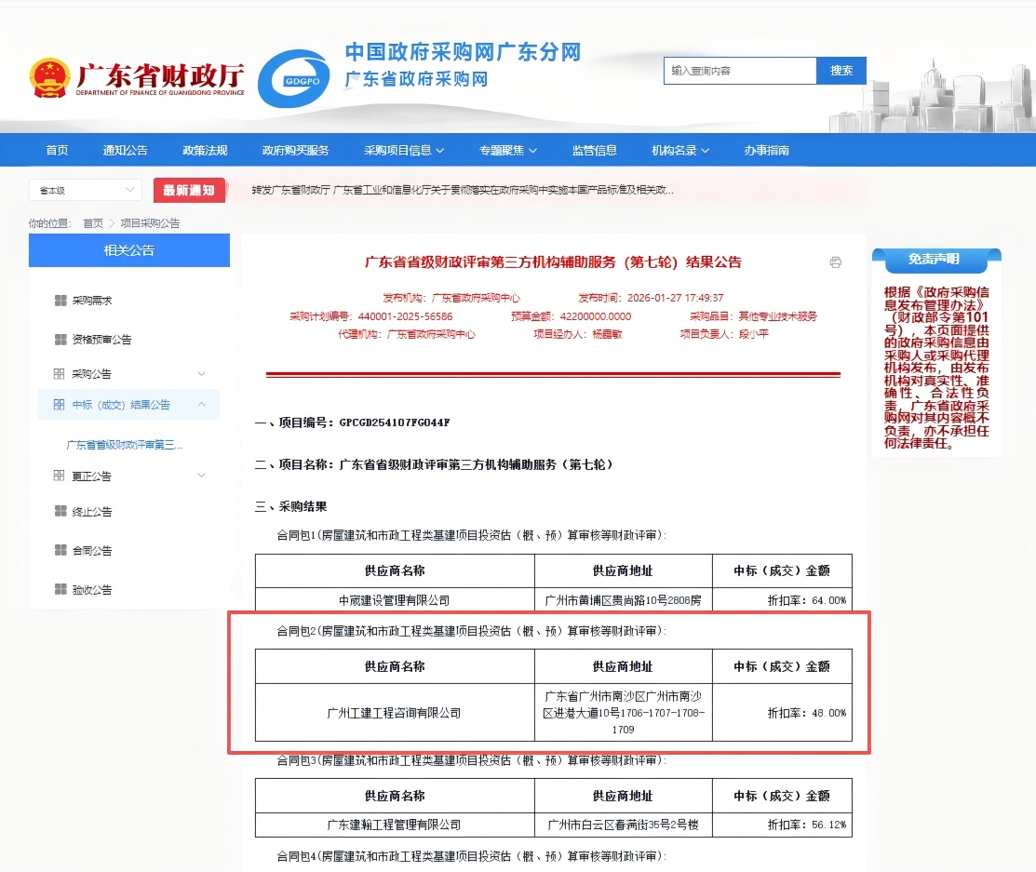Focus the 输入查询内容 search field
This screenshot has height=872, width=1036.
pos(739,71)
